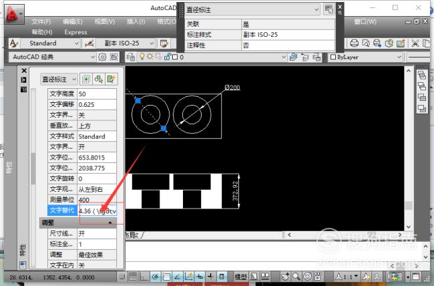Toggle Polar Tracking in status bar
This screenshot has height=286, width=434.
156,277
